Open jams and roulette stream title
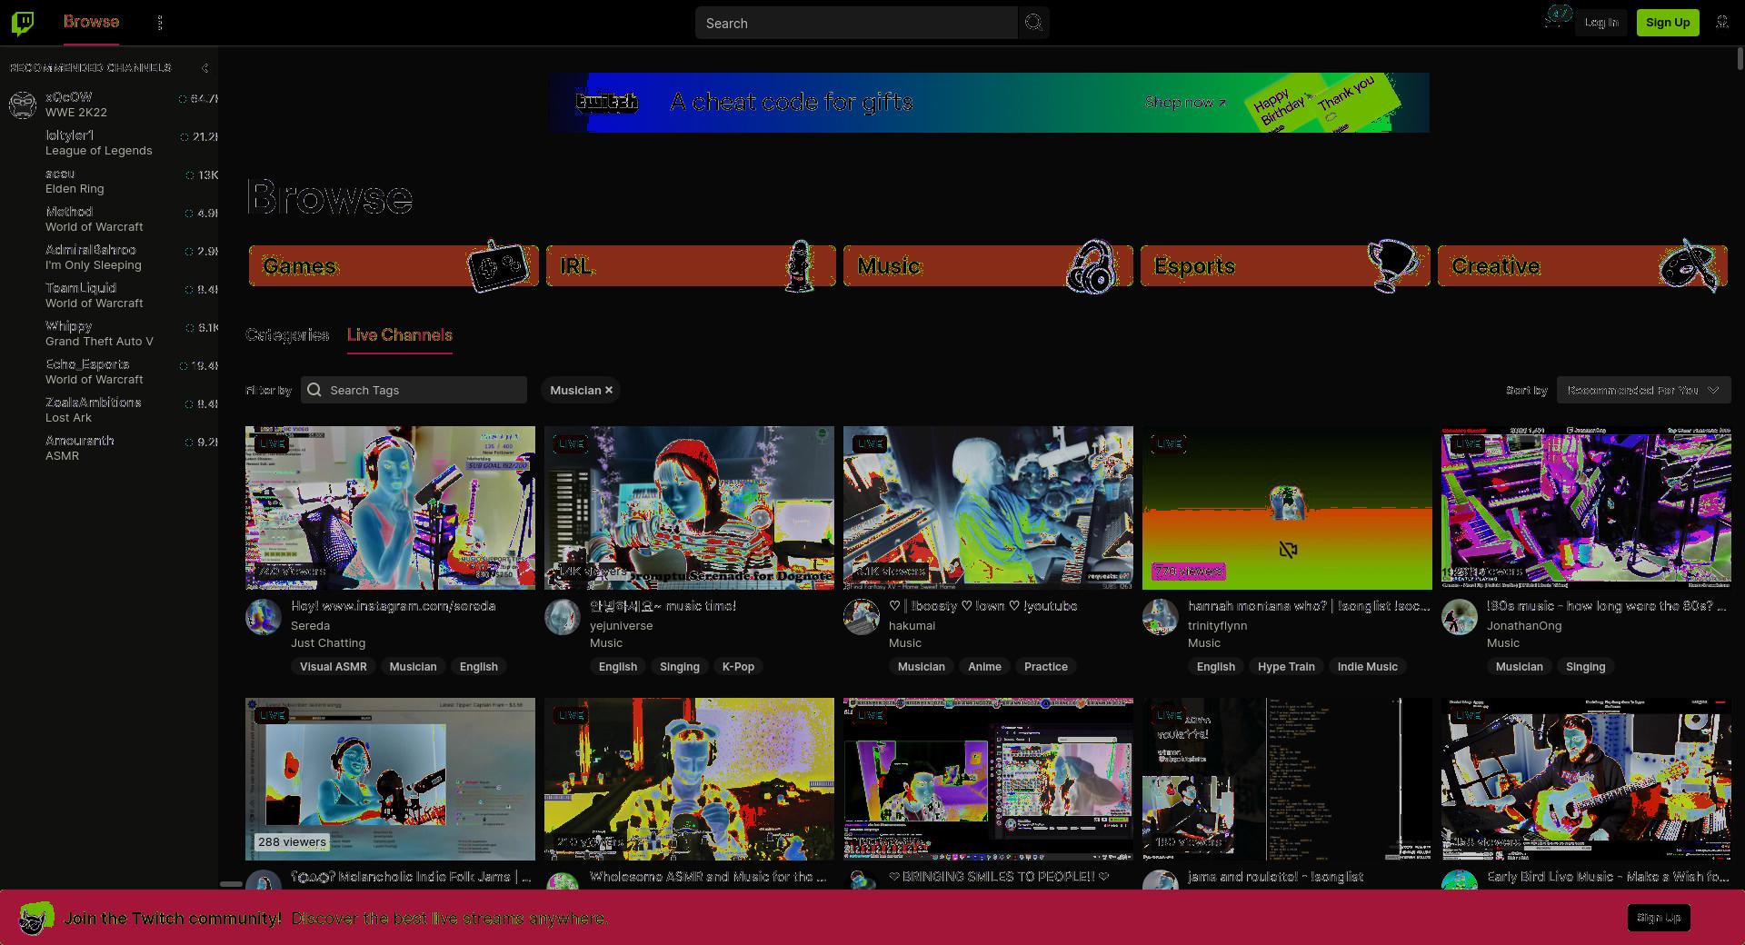 pyautogui.click(x=1275, y=877)
